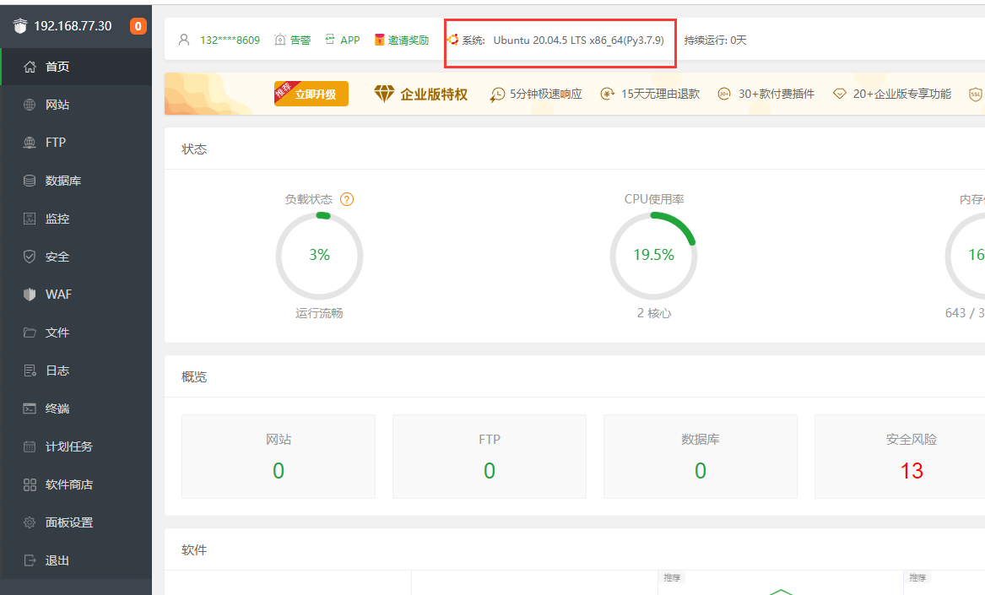Click the 概览 section heading

tap(194, 377)
